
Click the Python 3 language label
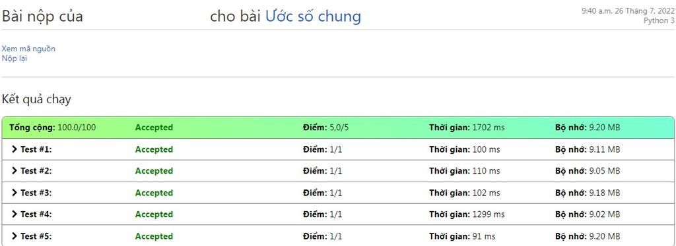click(x=659, y=20)
